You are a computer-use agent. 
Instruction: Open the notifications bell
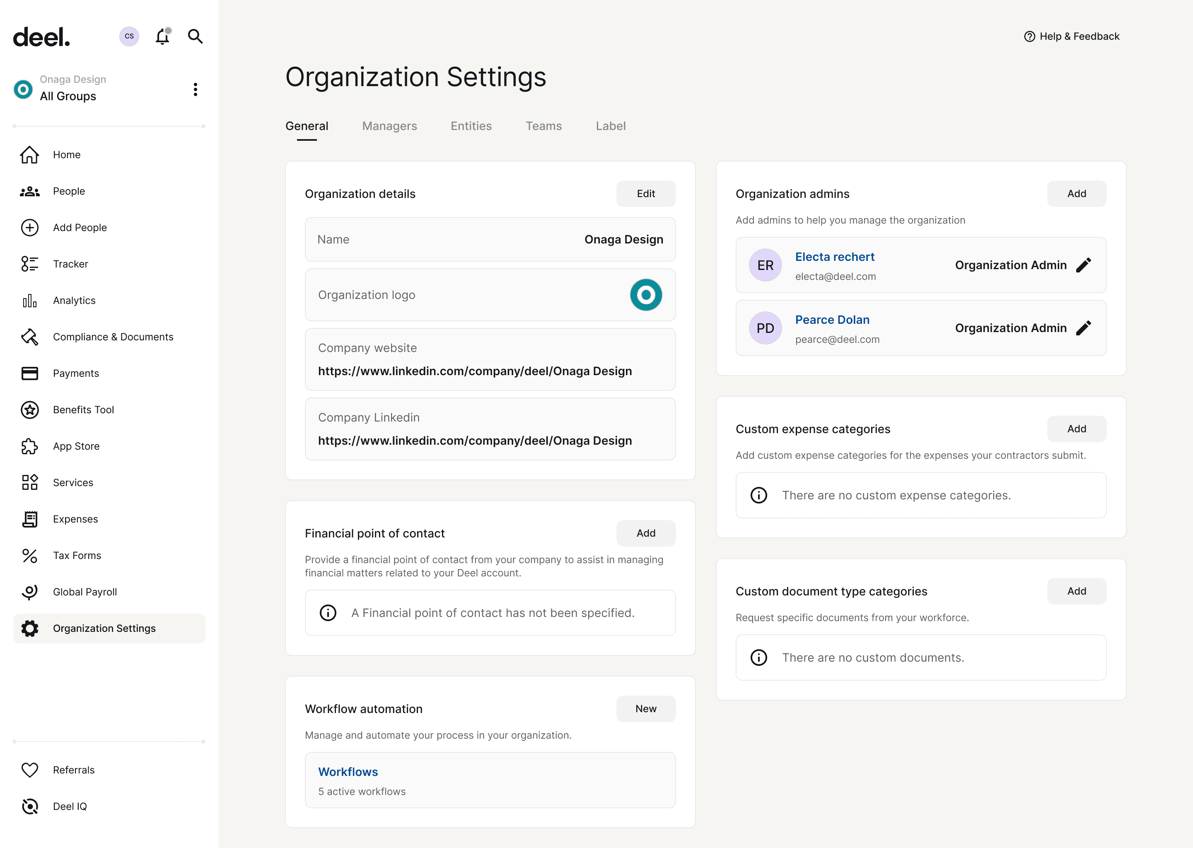(x=162, y=36)
